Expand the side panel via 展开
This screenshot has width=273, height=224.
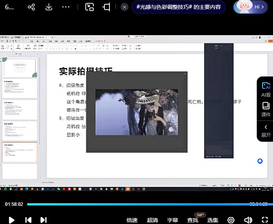point(266,131)
